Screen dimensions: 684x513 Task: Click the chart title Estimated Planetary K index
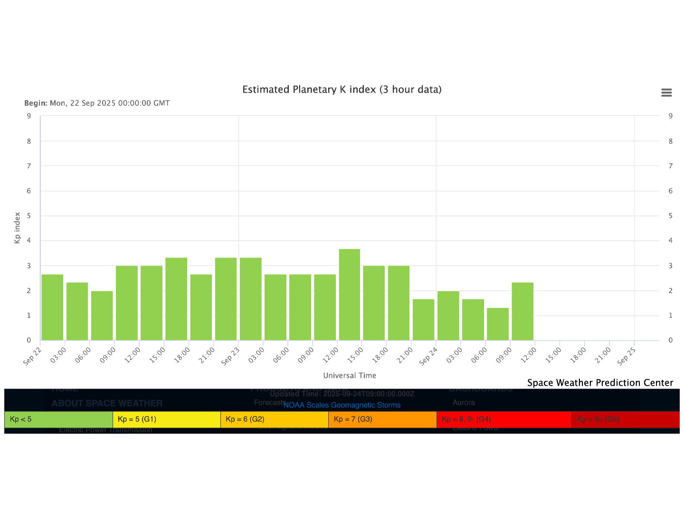(342, 89)
